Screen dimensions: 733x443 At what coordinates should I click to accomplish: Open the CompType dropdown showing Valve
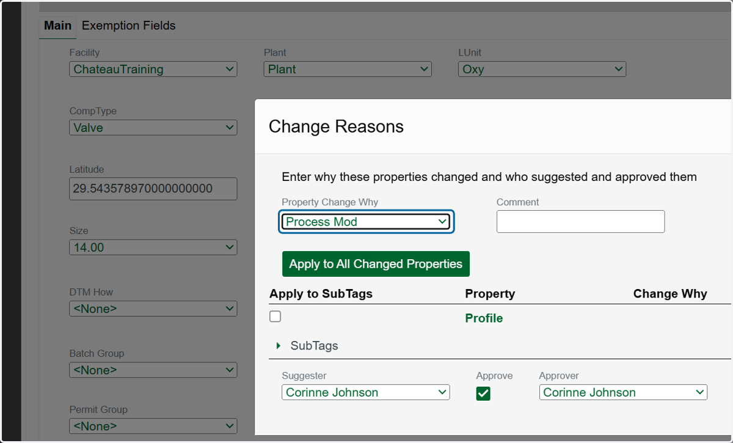point(153,128)
